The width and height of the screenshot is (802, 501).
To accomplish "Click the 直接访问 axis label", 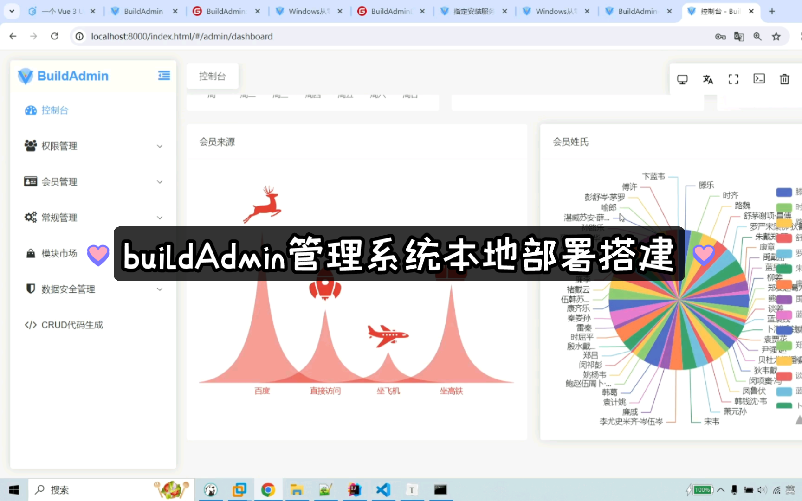I will pos(325,391).
